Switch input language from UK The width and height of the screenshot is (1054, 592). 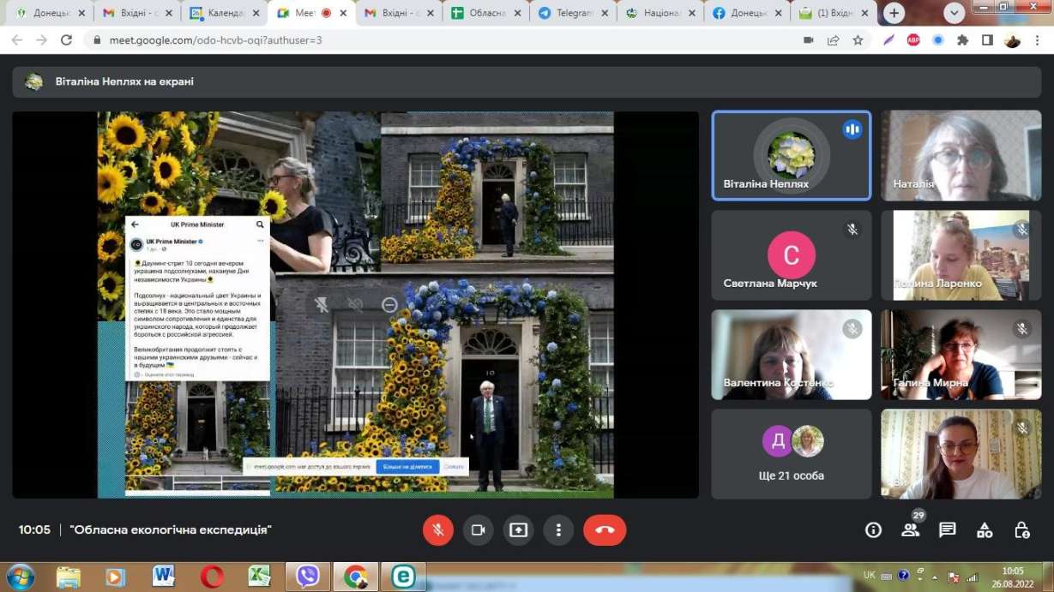point(869,577)
